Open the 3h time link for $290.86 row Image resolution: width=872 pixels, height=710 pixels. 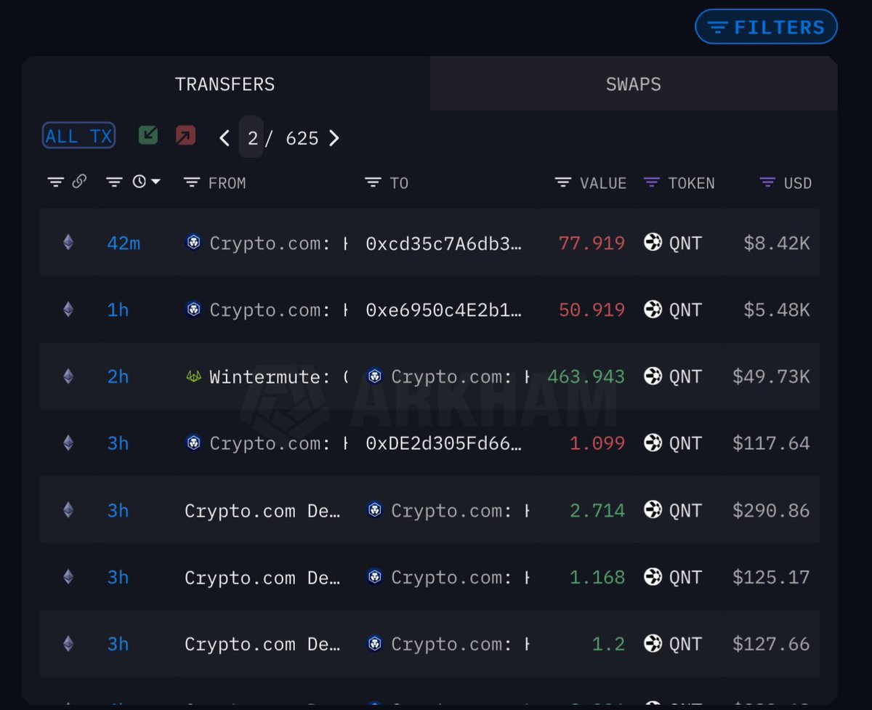coord(118,510)
